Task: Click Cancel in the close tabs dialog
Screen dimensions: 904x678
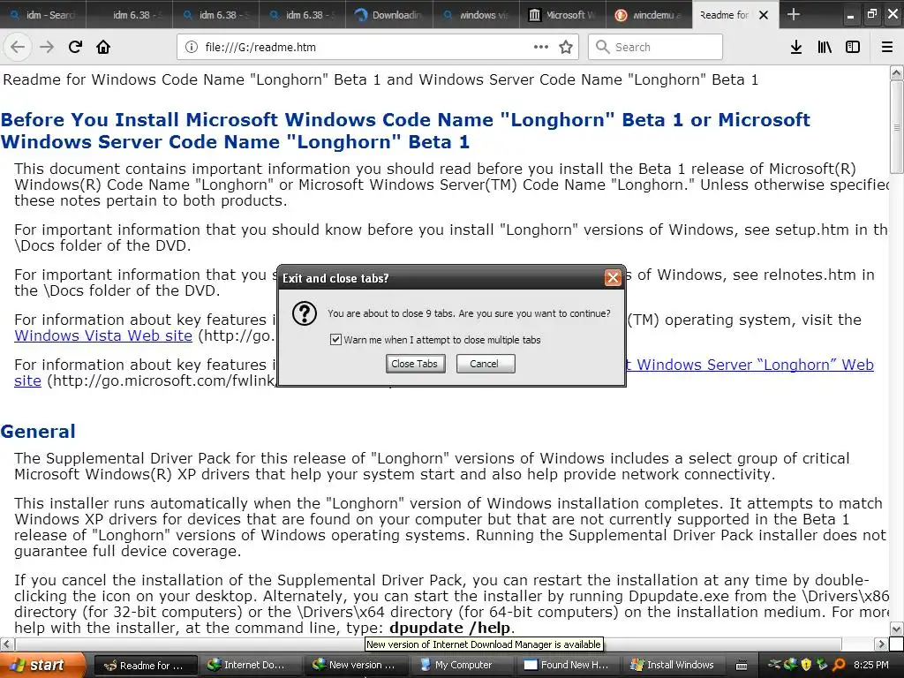Action: point(486,364)
